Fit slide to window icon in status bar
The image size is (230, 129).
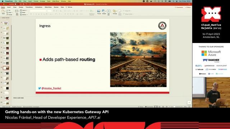[189, 107]
